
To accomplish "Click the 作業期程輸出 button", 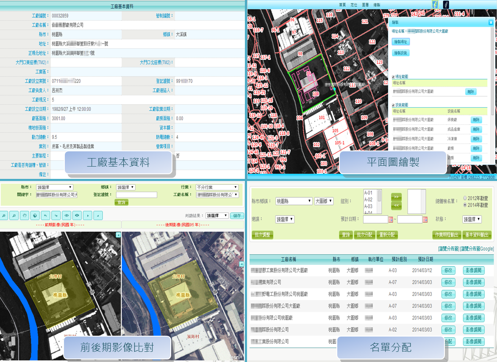I will point(447,235).
